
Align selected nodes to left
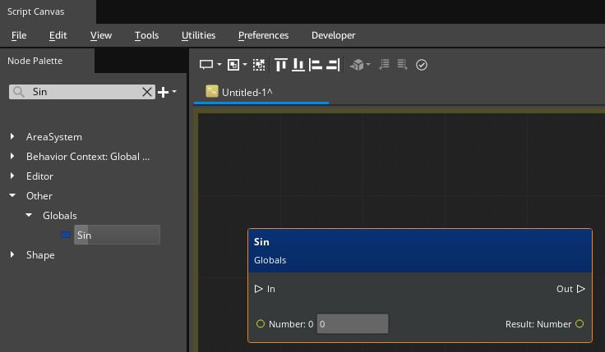(x=316, y=65)
